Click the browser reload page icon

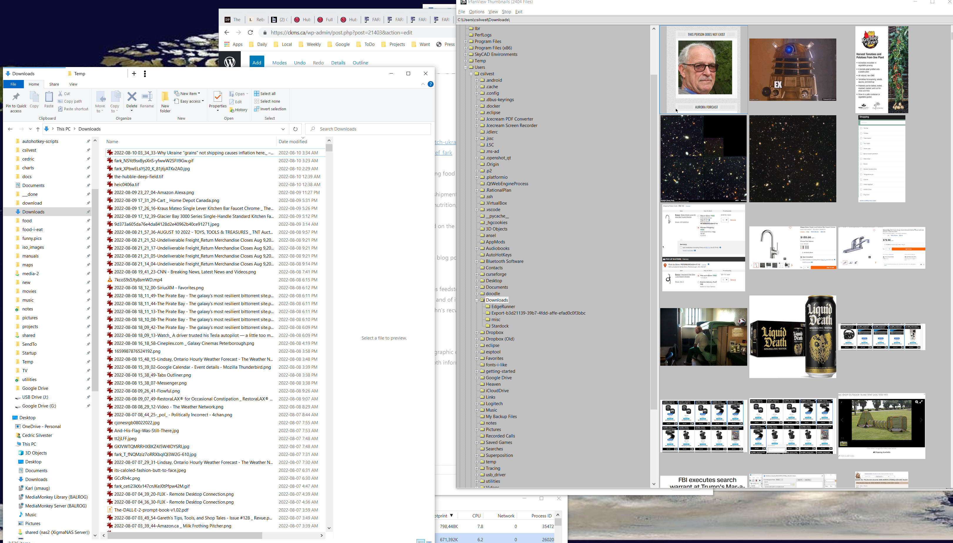[250, 32]
